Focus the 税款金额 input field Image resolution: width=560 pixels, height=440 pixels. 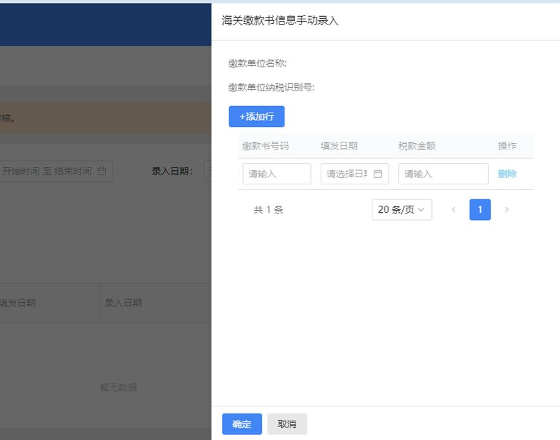(x=443, y=173)
